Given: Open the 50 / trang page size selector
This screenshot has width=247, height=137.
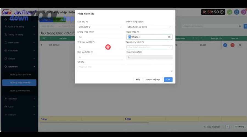Looking at the screenshot, I should click(x=239, y=127).
